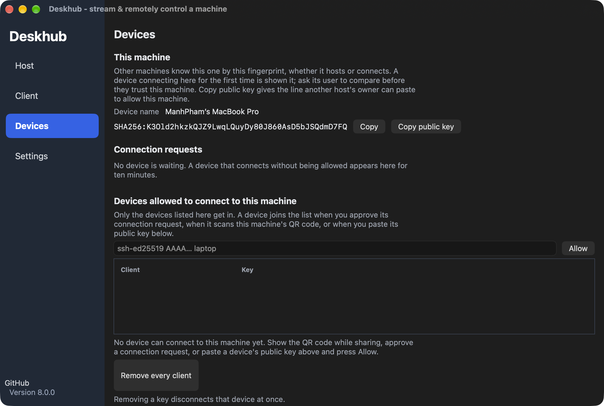Switch to the Client section
This screenshot has height=406, width=604.
(x=52, y=96)
